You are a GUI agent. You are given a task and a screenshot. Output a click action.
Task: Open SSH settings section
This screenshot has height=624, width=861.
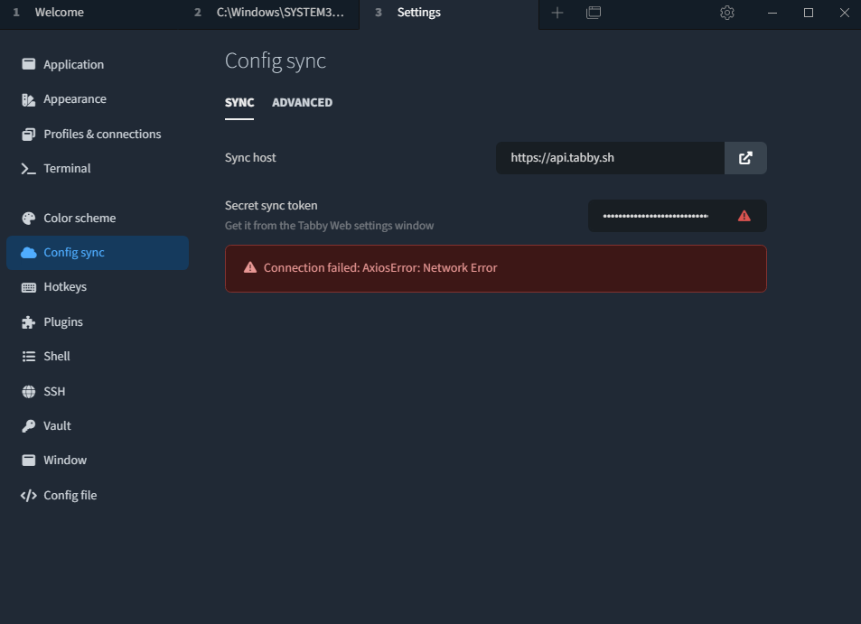coord(98,391)
